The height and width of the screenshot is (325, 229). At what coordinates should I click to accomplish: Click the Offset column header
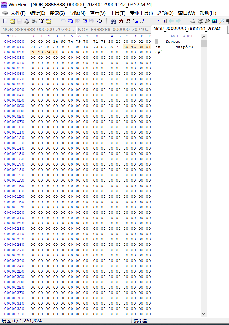pos(14,36)
